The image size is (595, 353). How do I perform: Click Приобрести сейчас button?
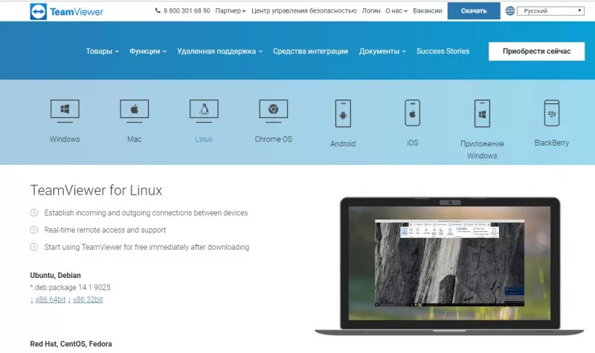point(536,51)
